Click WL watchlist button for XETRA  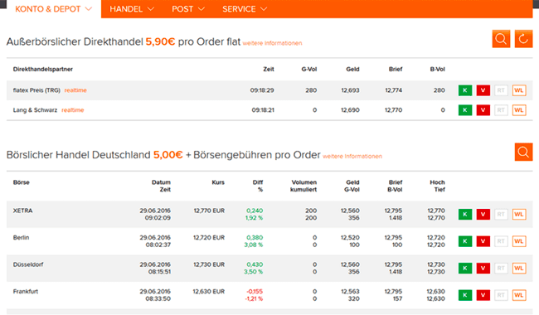point(519,215)
